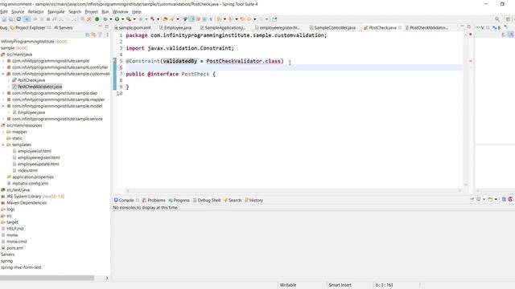
Task: Open the Navigate menu
Action: point(56,11)
